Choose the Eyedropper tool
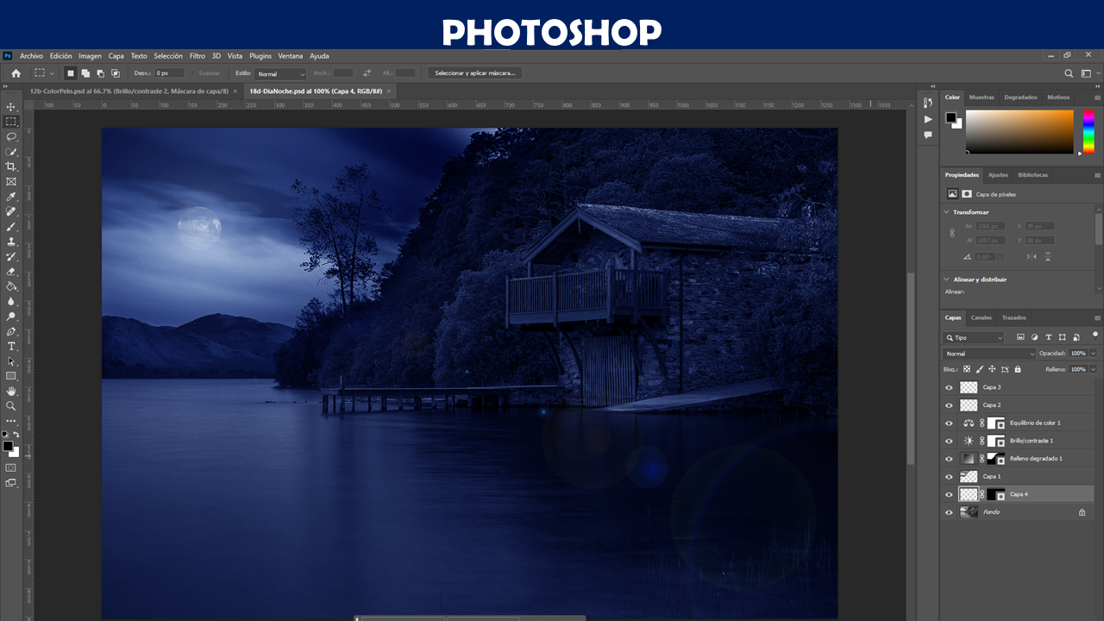1104x621 pixels. [11, 197]
